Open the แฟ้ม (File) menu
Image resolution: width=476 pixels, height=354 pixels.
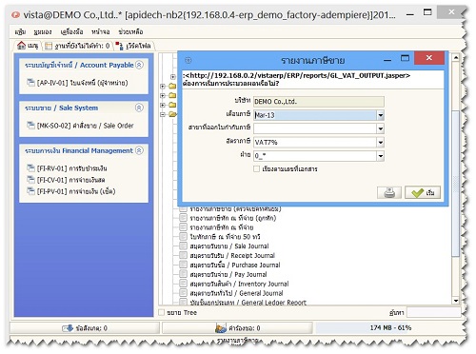click(x=20, y=31)
